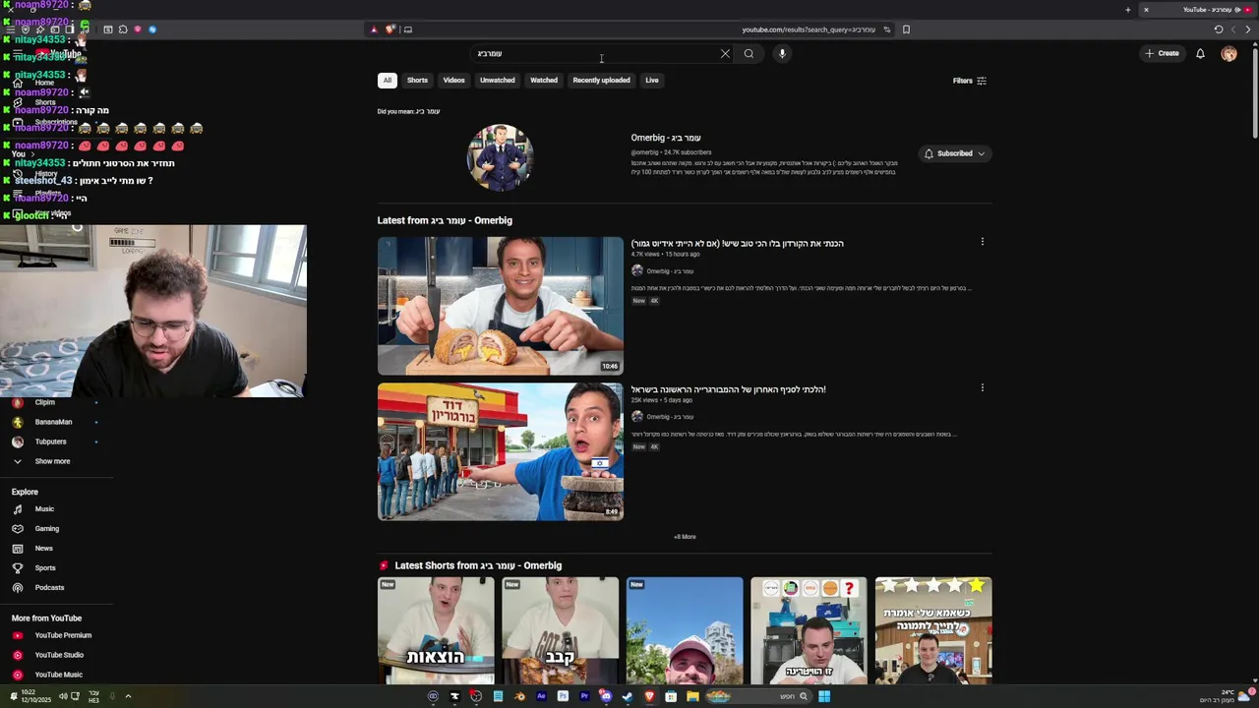Start voice search with microphone icon
This screenshot has width=1259, height=708.
point(782,54)
